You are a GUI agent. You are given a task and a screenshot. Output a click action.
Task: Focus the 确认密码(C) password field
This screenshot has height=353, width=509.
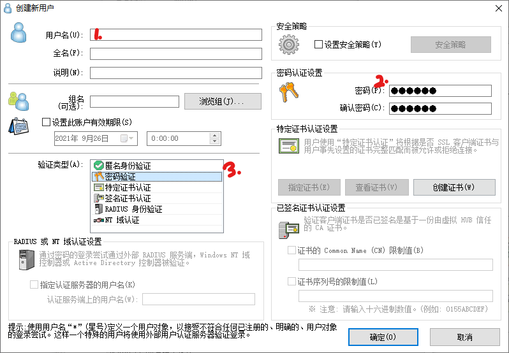click(441, 108)
